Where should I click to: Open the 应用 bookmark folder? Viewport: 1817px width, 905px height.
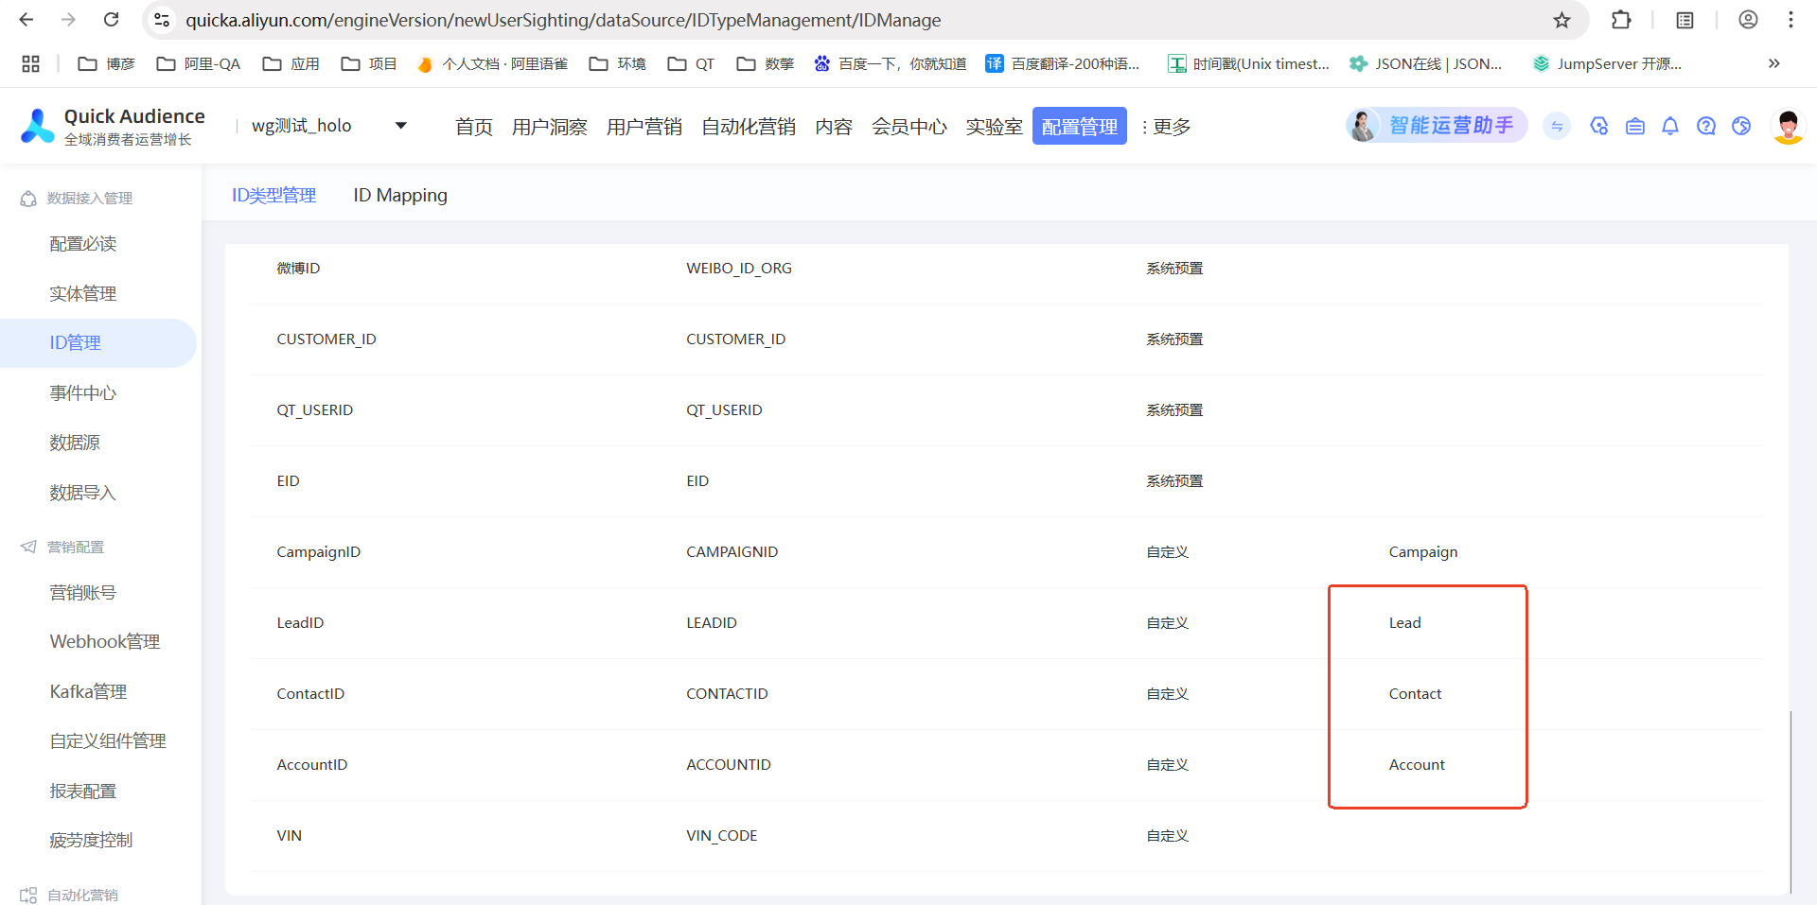[291, 63]
